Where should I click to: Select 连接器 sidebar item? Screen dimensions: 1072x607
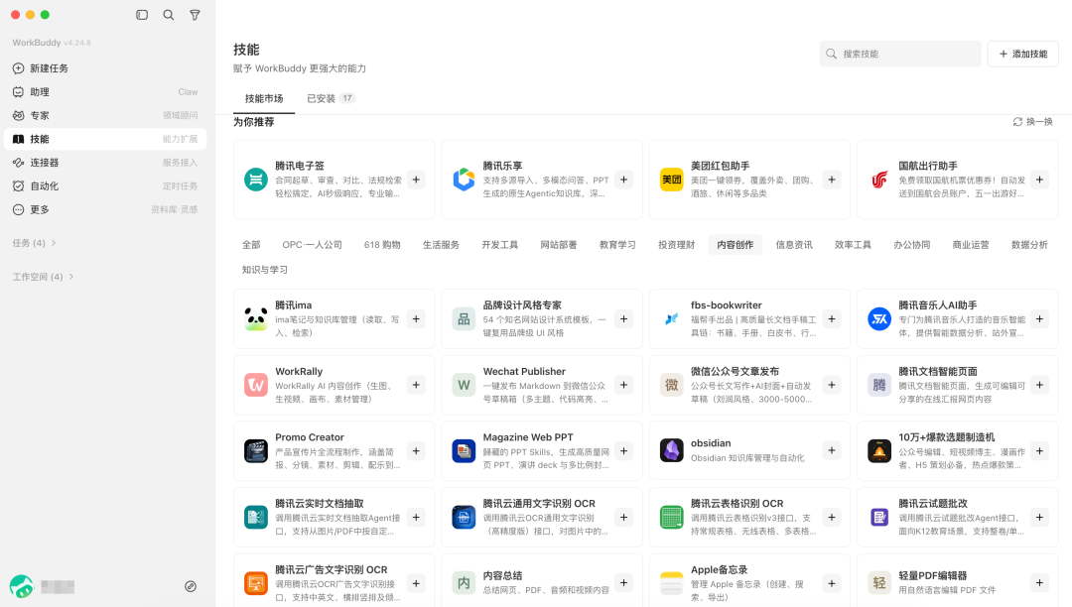coord(105,163)
